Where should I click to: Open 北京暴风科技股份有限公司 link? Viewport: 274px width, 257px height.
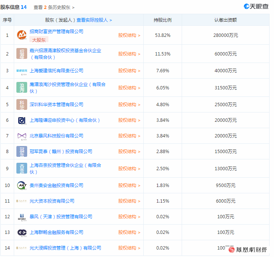[57, 136]
